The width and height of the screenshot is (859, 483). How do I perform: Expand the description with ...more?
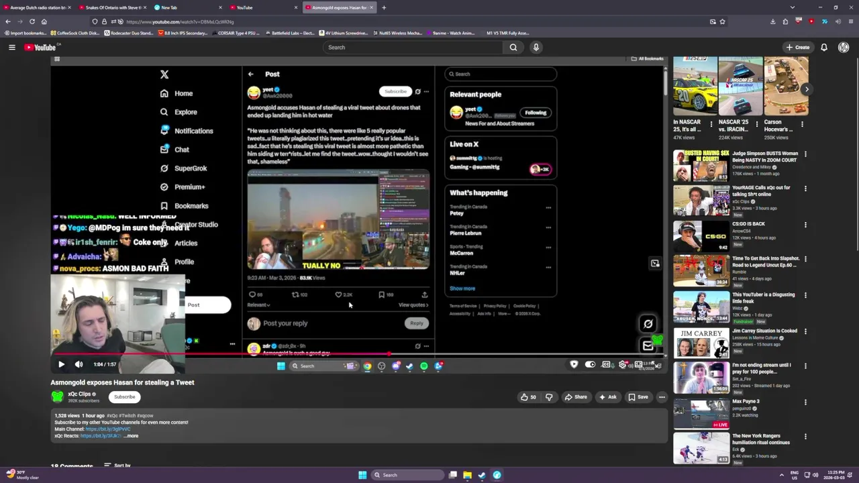(132, 436)
